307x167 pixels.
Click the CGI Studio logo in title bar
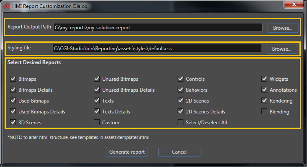click(7, 6)
